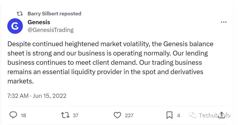Click the small repost icon beside Barry Silbert
Viewport: 238px width, 125px height.
[x=20, y=13]
